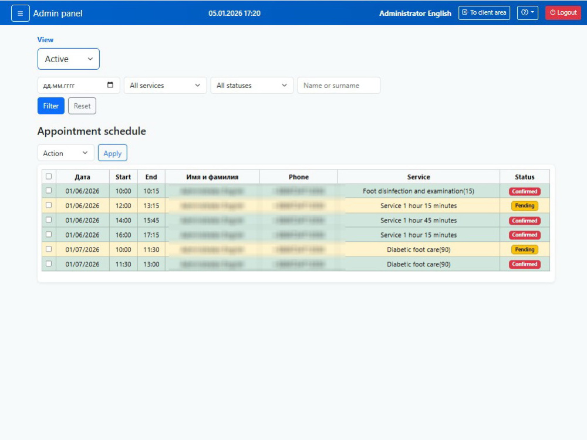Click the End column header
587x440 pixels.
click(x=151, y=177)
